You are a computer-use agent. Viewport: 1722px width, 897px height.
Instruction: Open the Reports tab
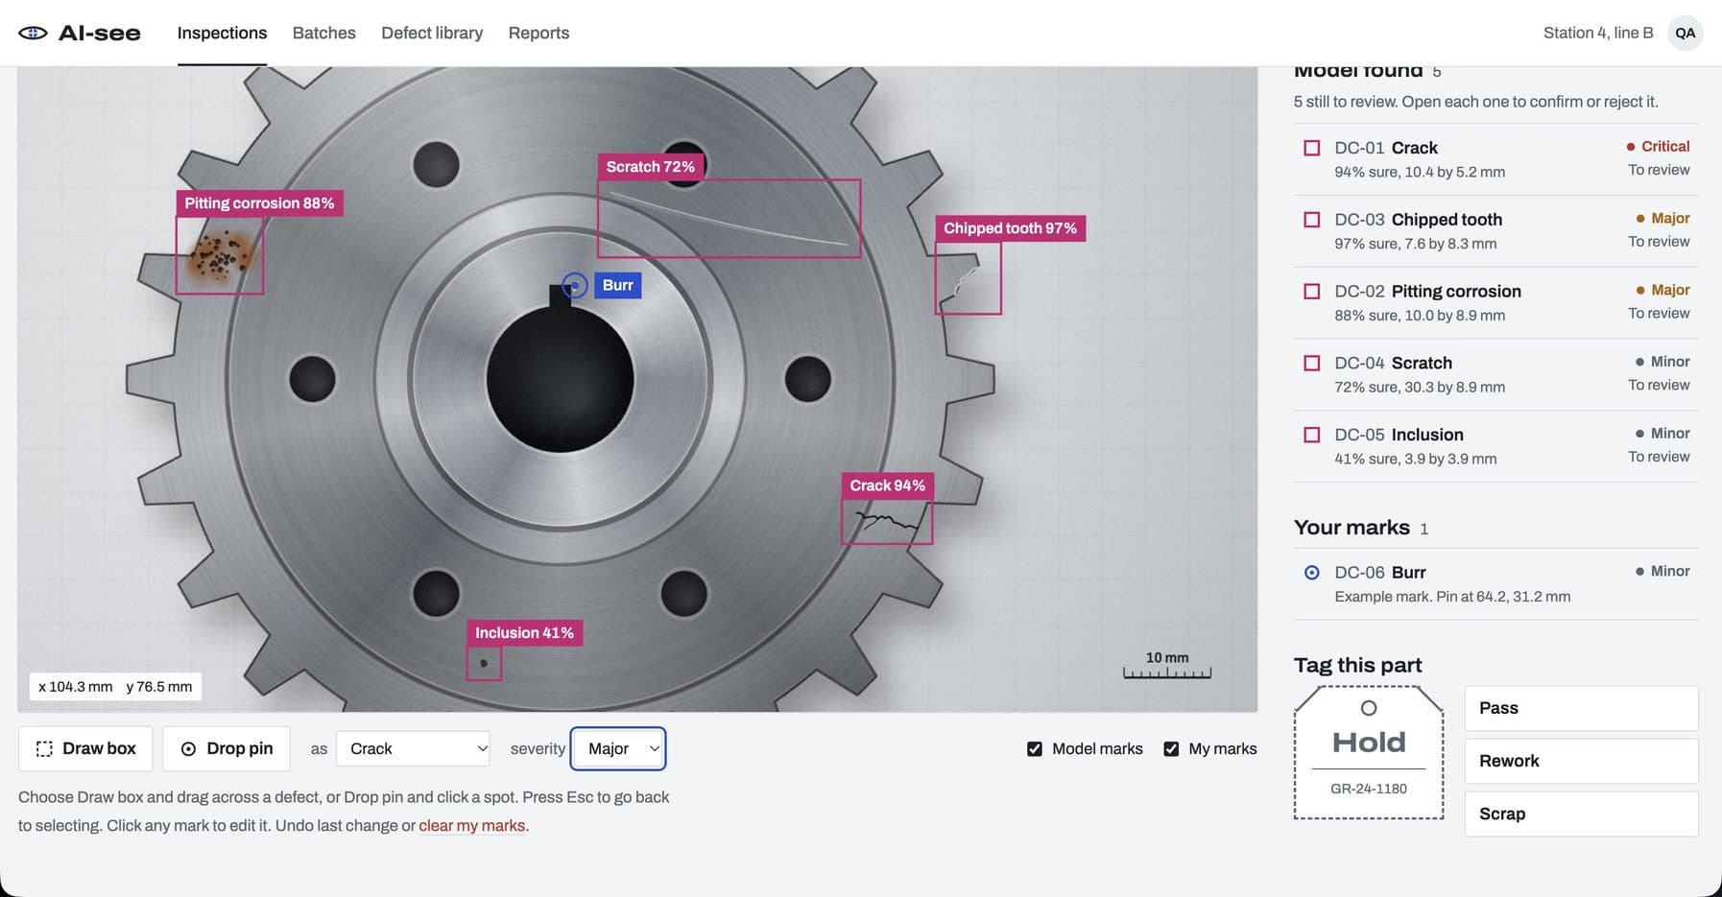tap(538, 33)
